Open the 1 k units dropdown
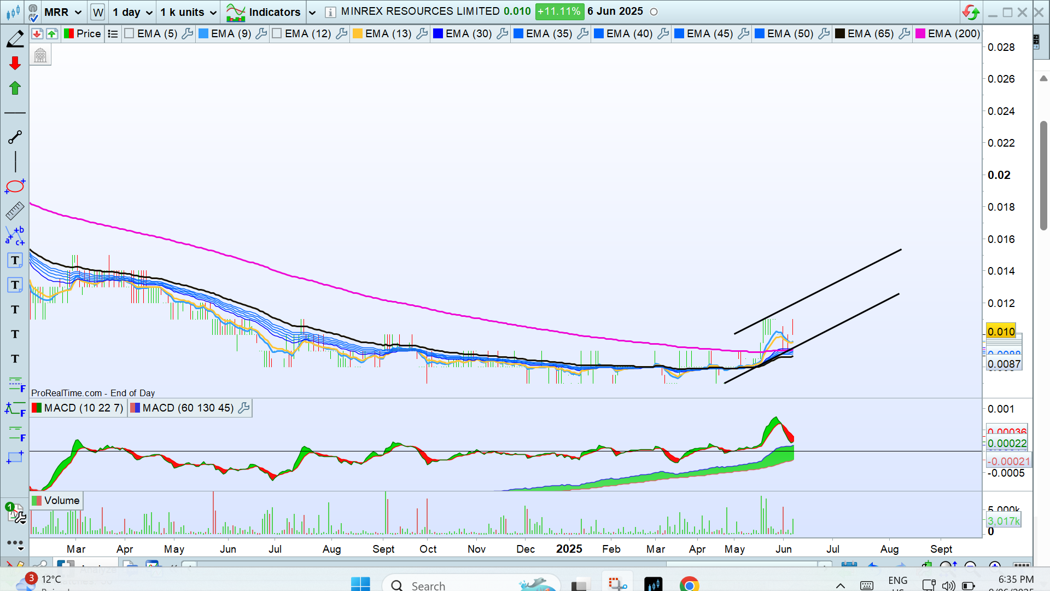 213,13
